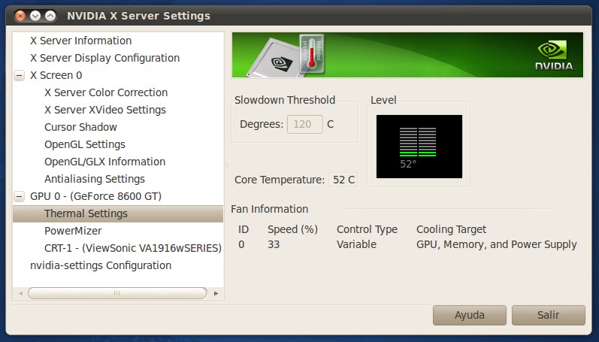The width and height of the screenshot is (599, 342).
Task: Show OpenGL/GLX Information
Action: click(104, 162)
